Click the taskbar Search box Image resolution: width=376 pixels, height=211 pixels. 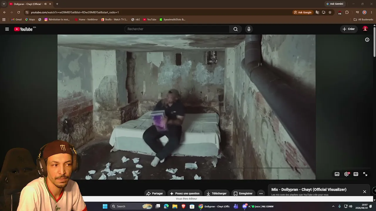(132, 206)
